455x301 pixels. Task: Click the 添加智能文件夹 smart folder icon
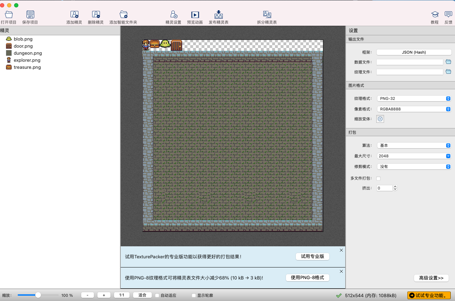click(123, 14)
